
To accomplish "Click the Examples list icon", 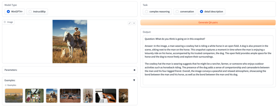I will 6,85.
